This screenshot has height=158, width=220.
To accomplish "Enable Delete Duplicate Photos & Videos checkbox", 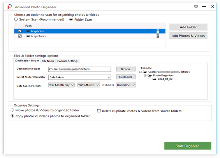I will coord(99,111).
